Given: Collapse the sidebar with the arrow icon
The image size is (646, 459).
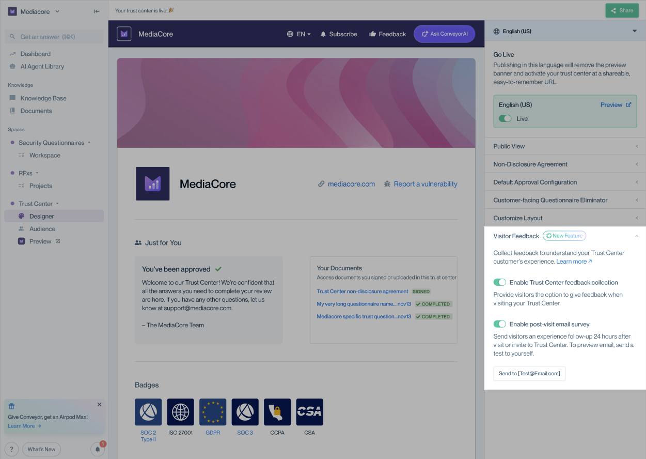Looking at the screenshot, I should click(x=97, y=11).
